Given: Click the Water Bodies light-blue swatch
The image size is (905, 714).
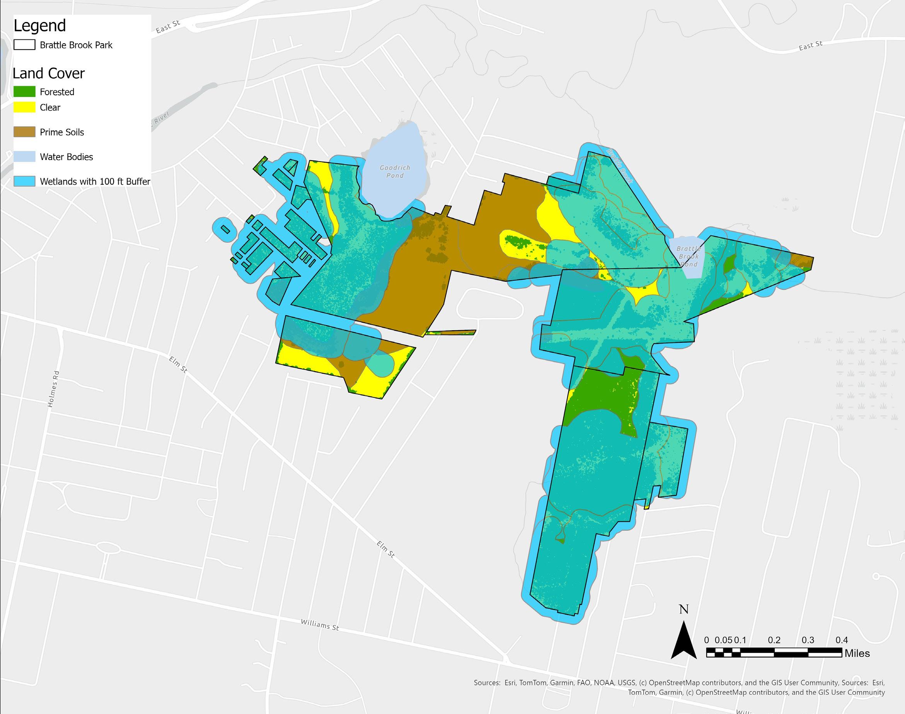Looking at the screenshot, I should click(24, 157).
